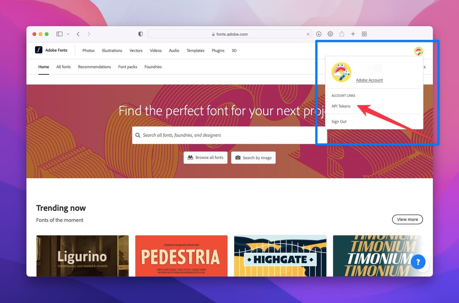459x303 pixels.
Task: Show the tab overview grid
Action: point(364,34)
